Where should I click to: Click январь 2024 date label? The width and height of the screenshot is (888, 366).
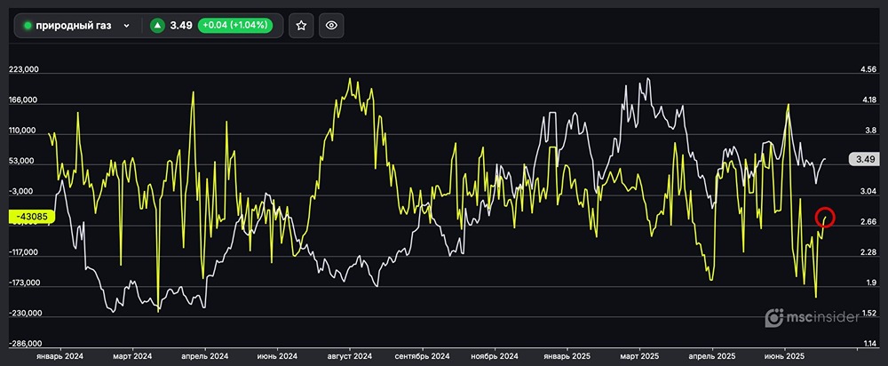coord(59,355)
